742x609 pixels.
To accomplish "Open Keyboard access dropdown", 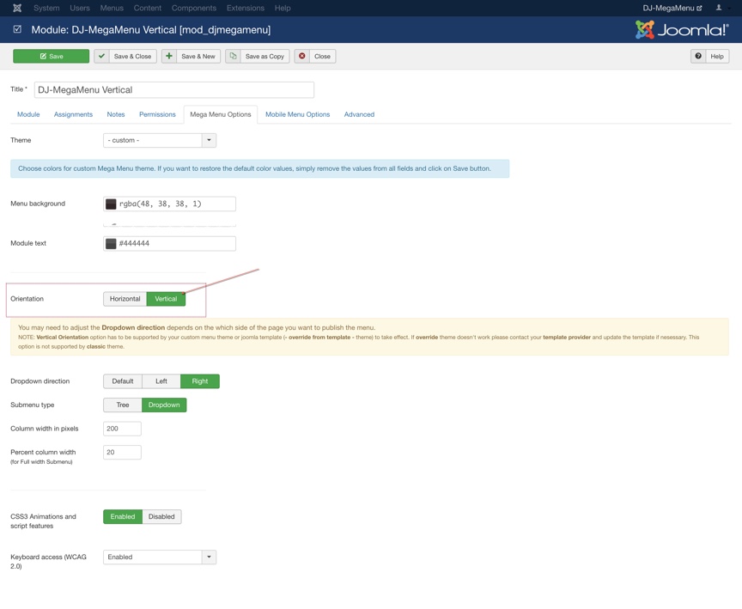I will pos(160,557).
